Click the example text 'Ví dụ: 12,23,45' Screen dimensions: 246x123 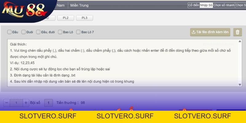pyautogui.click(x=22, y=63)
